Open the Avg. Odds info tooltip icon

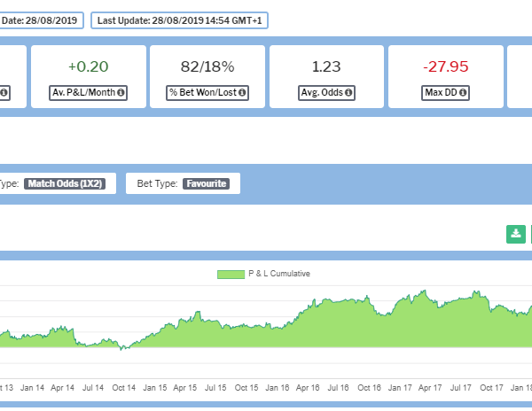[x=348, y=92]
